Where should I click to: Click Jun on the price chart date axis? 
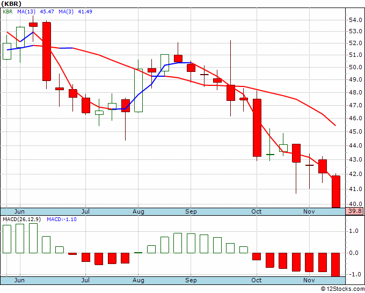point(19,211)
